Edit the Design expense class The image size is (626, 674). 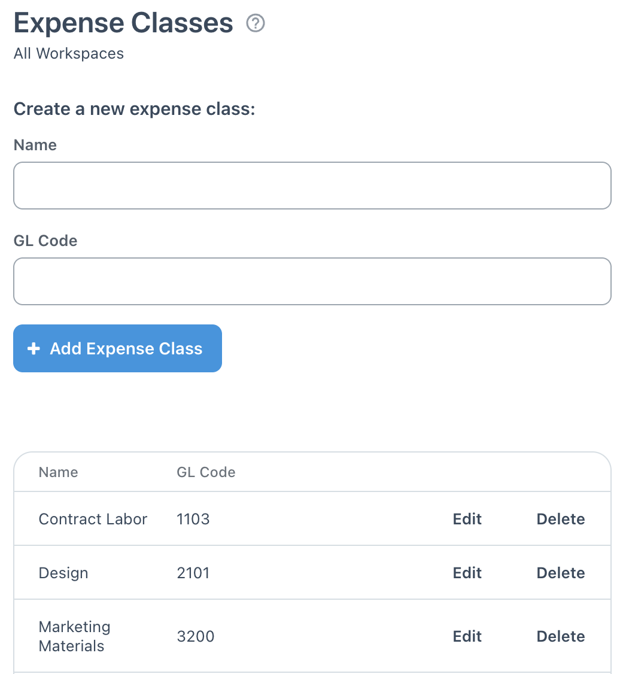[x=467, y=573]
